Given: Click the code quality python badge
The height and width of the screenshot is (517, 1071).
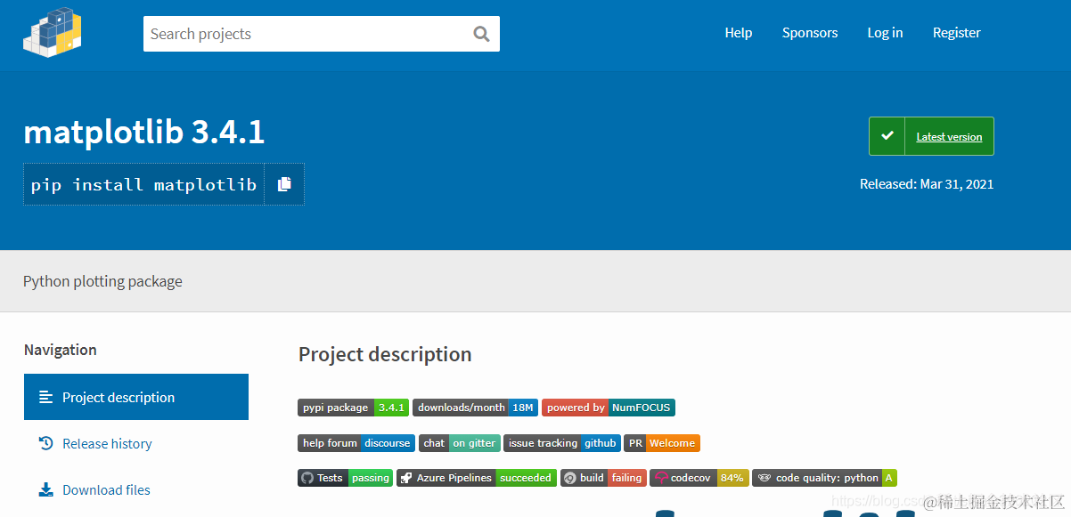Looking at the screenshot, I should pos(824,478).
